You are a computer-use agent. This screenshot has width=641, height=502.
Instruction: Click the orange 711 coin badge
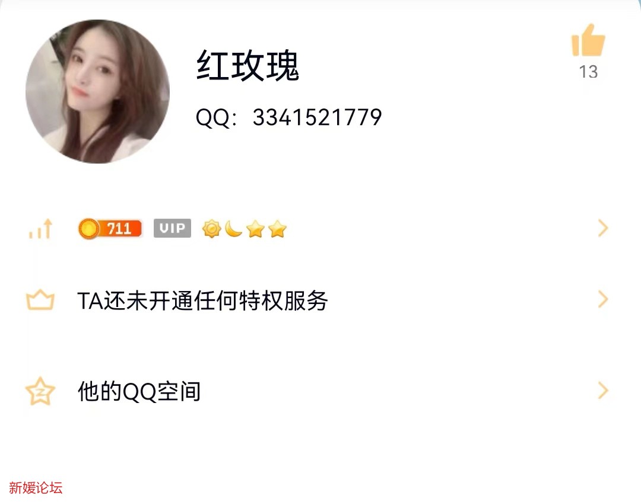(110, 229)
